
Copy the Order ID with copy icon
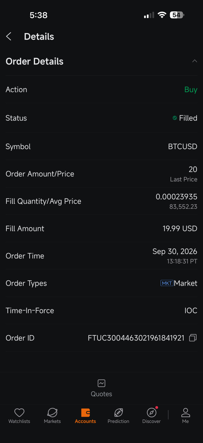pos(193,338)
